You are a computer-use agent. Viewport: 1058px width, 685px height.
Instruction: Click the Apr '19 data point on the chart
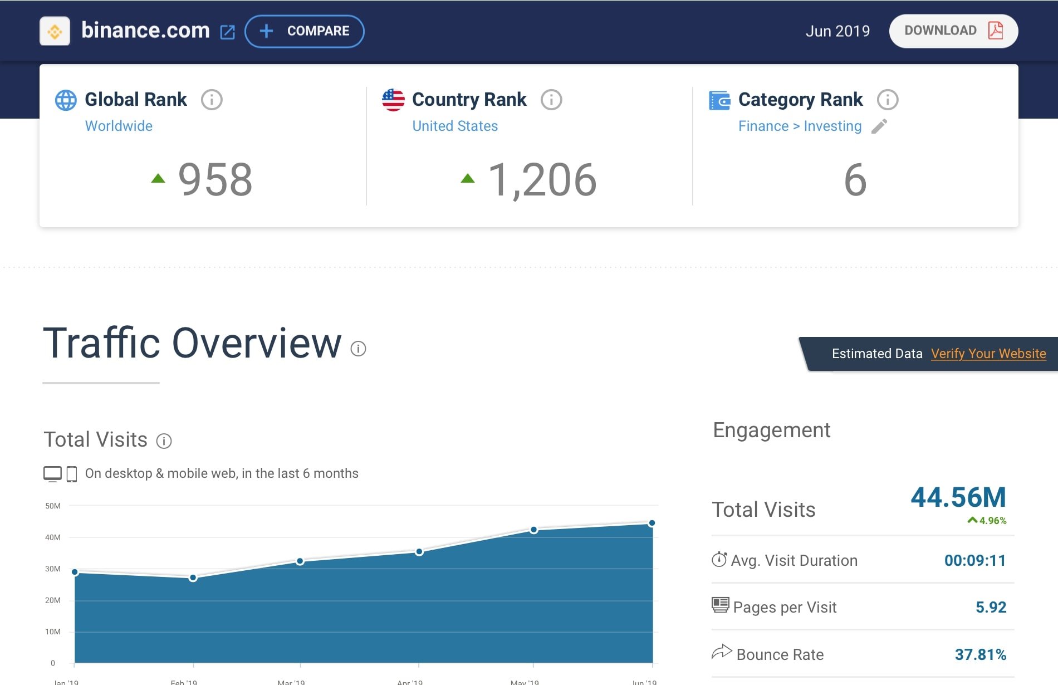pos(419,552)
